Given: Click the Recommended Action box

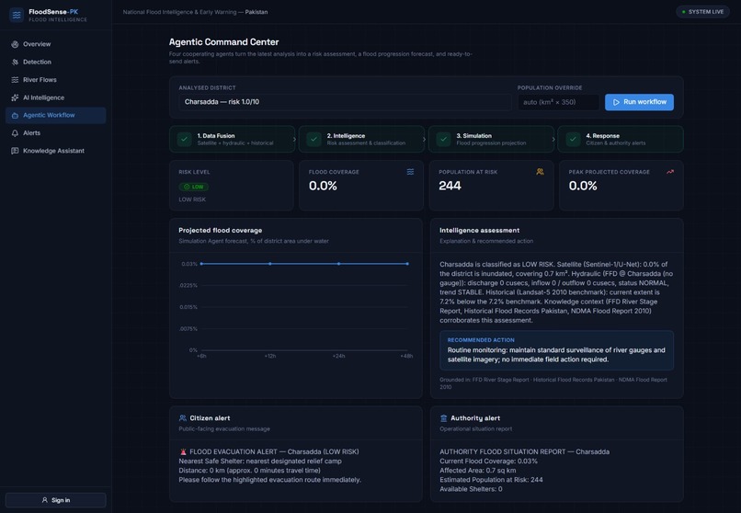Looking at the screenshot, I should [557, 350].
